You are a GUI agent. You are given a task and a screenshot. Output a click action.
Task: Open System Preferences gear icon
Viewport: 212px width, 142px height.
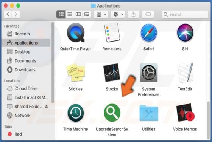pyautogui.click(x=149, y=73)
